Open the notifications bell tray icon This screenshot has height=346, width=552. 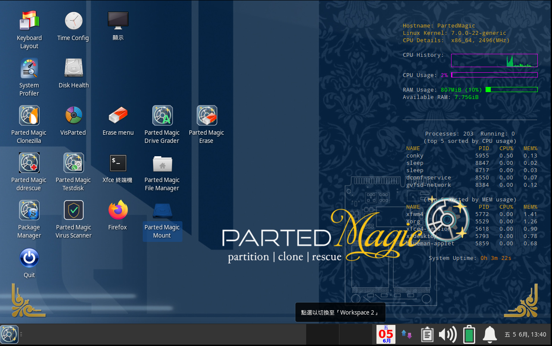pos(489,334)
